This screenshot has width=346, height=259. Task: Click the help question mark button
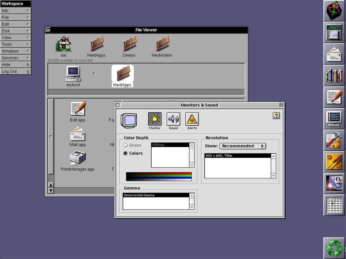(276, 116)
